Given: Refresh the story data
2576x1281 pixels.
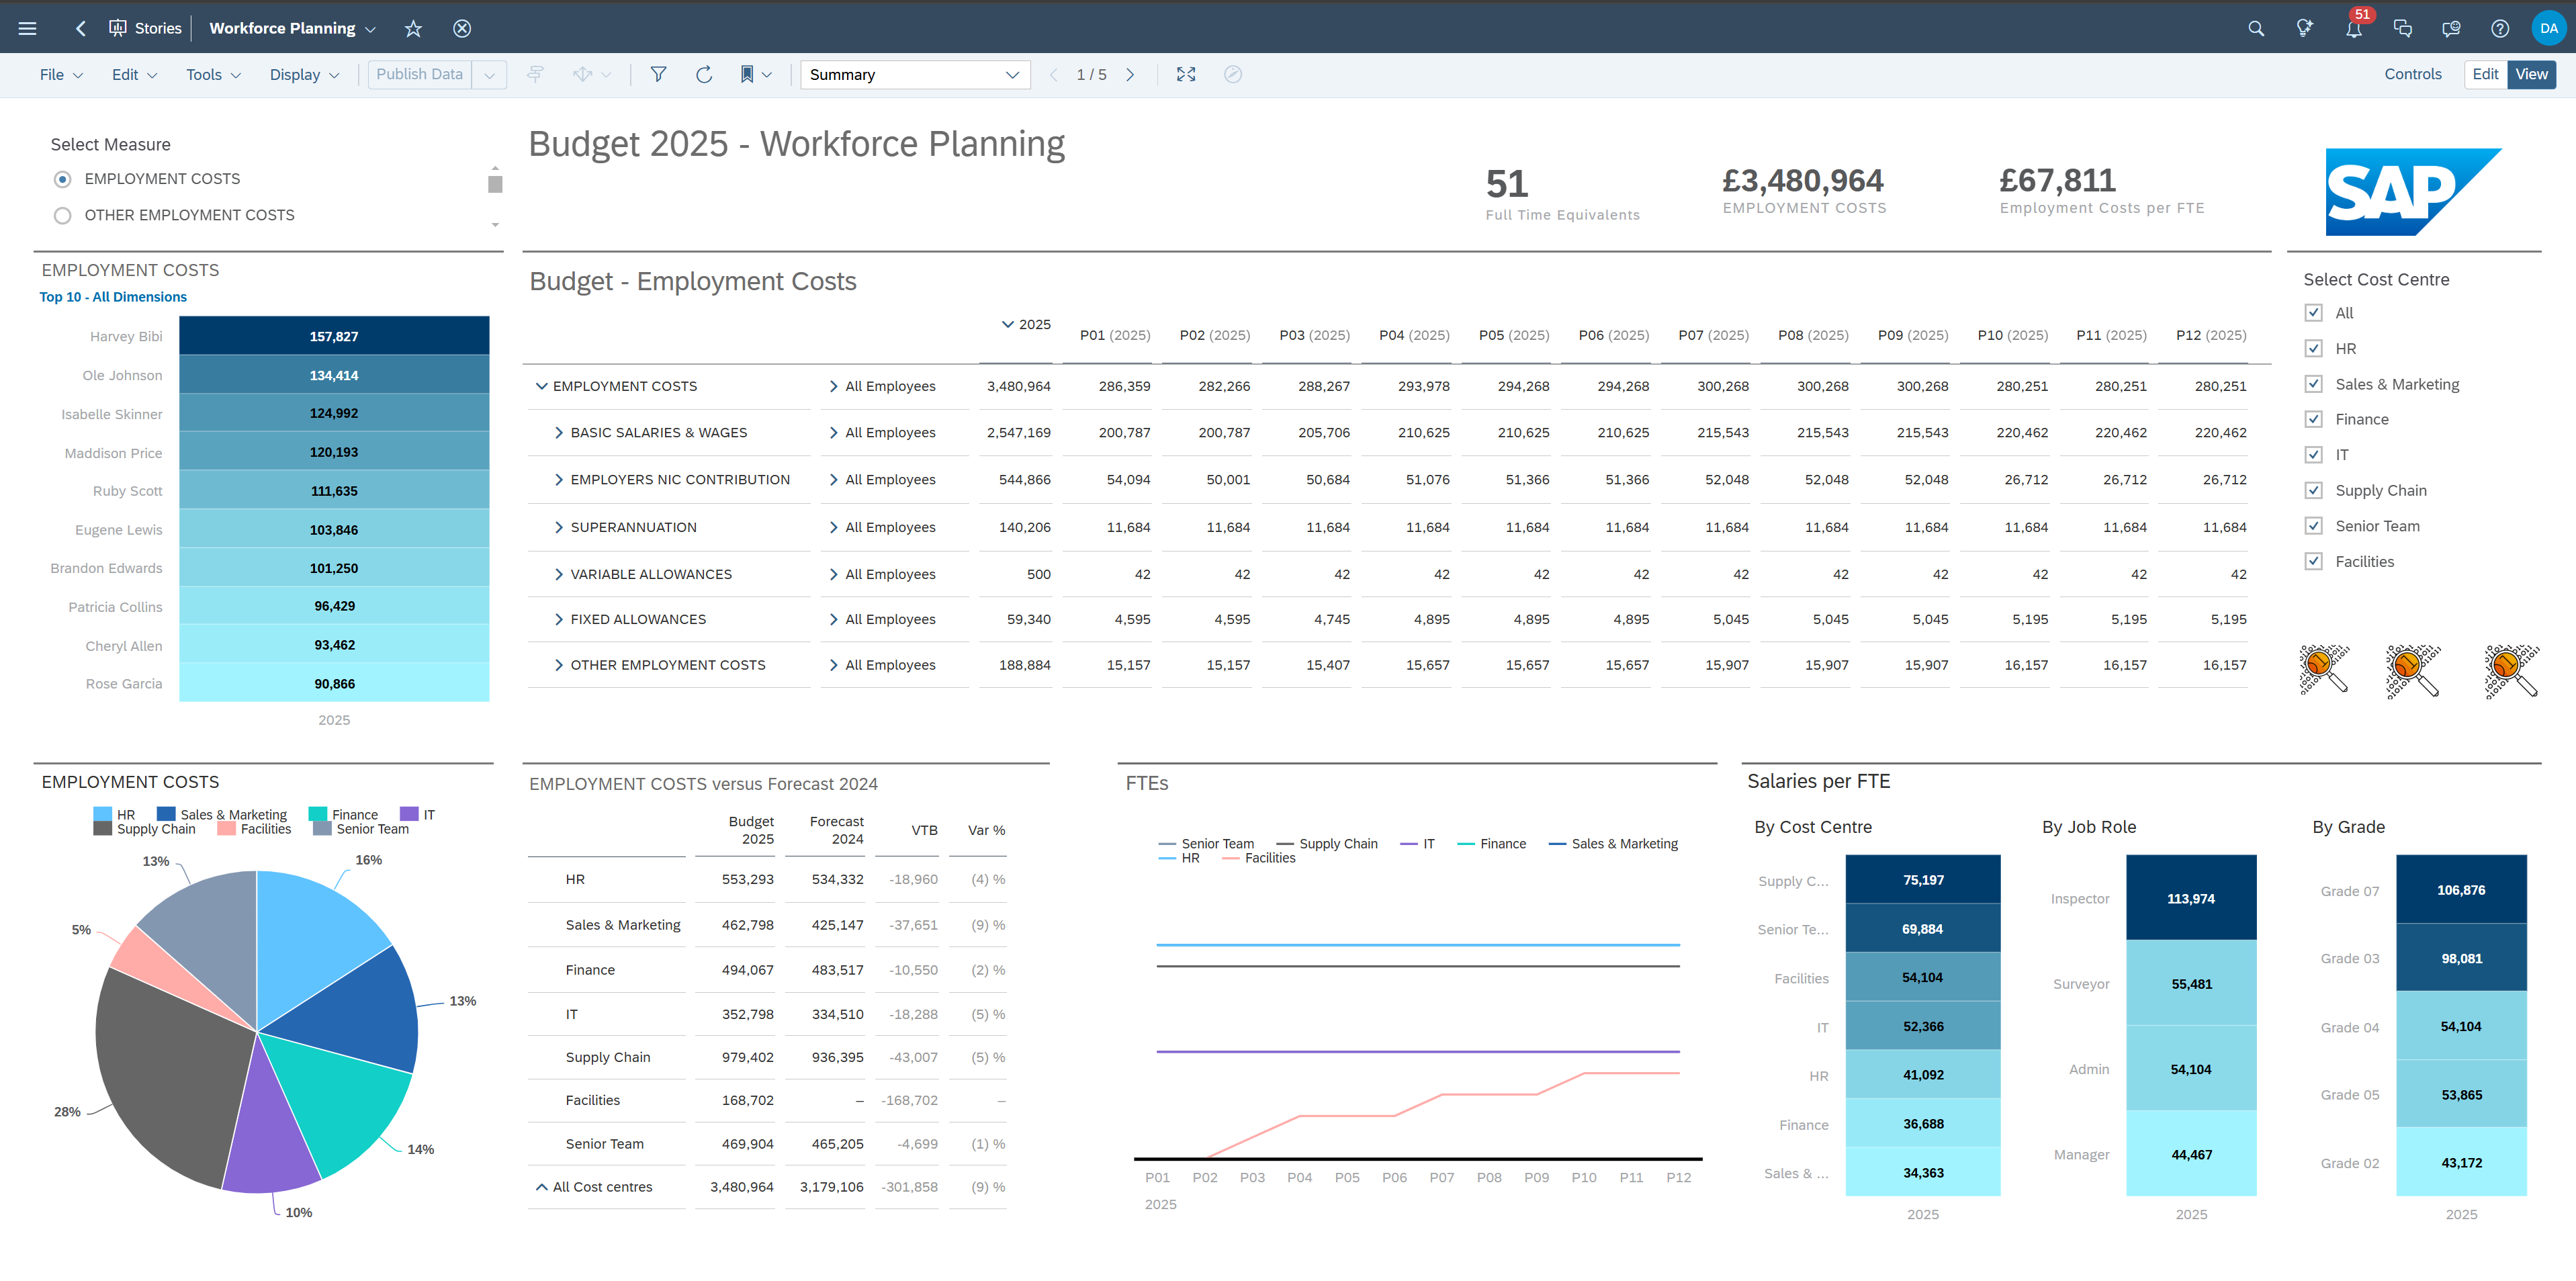Looking at the screenshot, I should [704, 74].
